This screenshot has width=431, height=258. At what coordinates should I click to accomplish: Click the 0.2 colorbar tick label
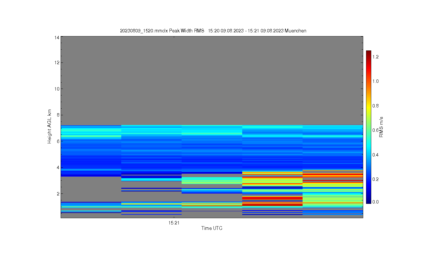coord(375,179)
